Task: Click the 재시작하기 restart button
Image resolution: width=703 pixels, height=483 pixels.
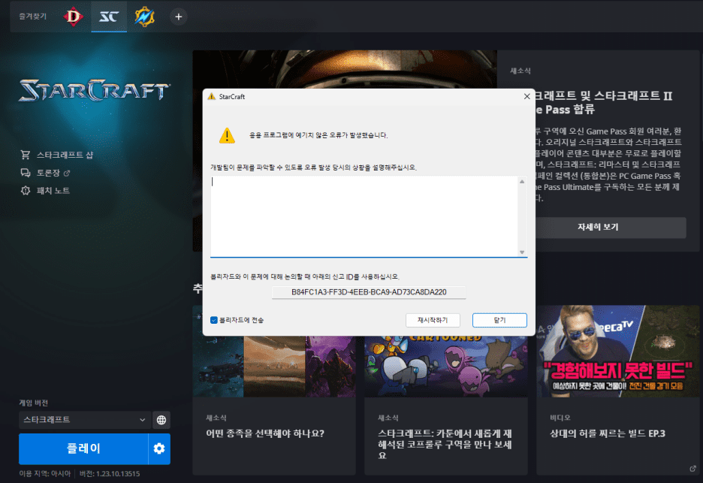Action: 433,320
